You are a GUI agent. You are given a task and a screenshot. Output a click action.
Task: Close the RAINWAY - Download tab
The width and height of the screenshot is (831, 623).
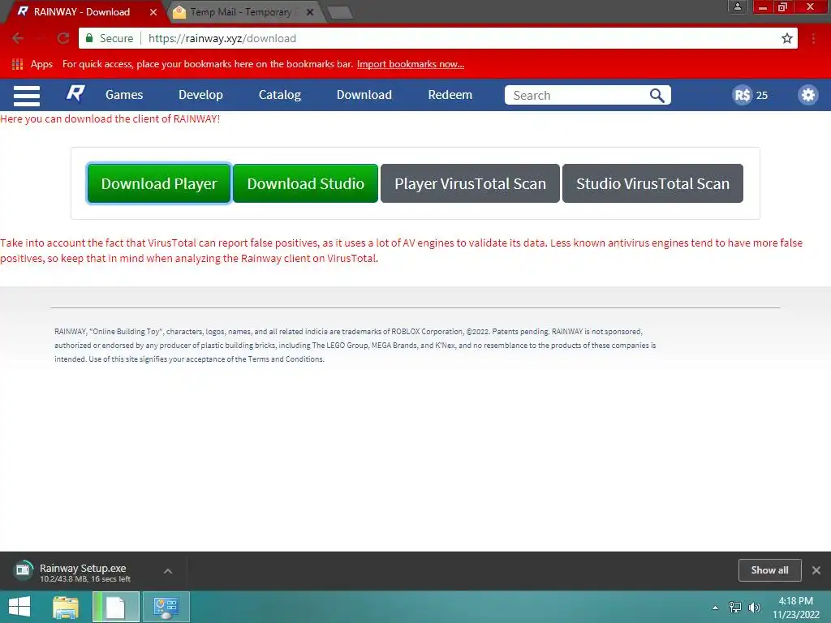click(153, 12)
